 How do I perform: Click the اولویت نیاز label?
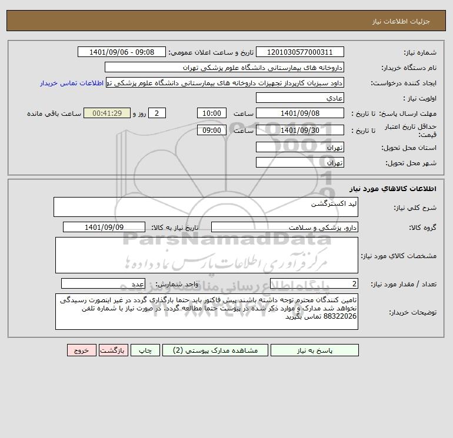[420, 98]
